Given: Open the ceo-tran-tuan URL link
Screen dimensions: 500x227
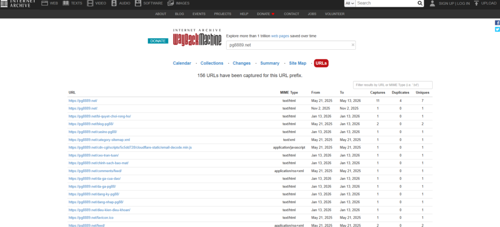Looking at the screenshot, I should point(94,155).
